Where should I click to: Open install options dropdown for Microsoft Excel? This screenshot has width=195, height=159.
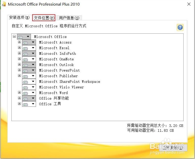coord(29,48)
